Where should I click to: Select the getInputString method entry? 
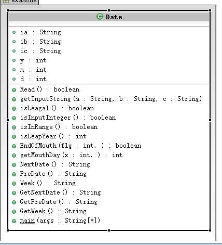[111, 99]
